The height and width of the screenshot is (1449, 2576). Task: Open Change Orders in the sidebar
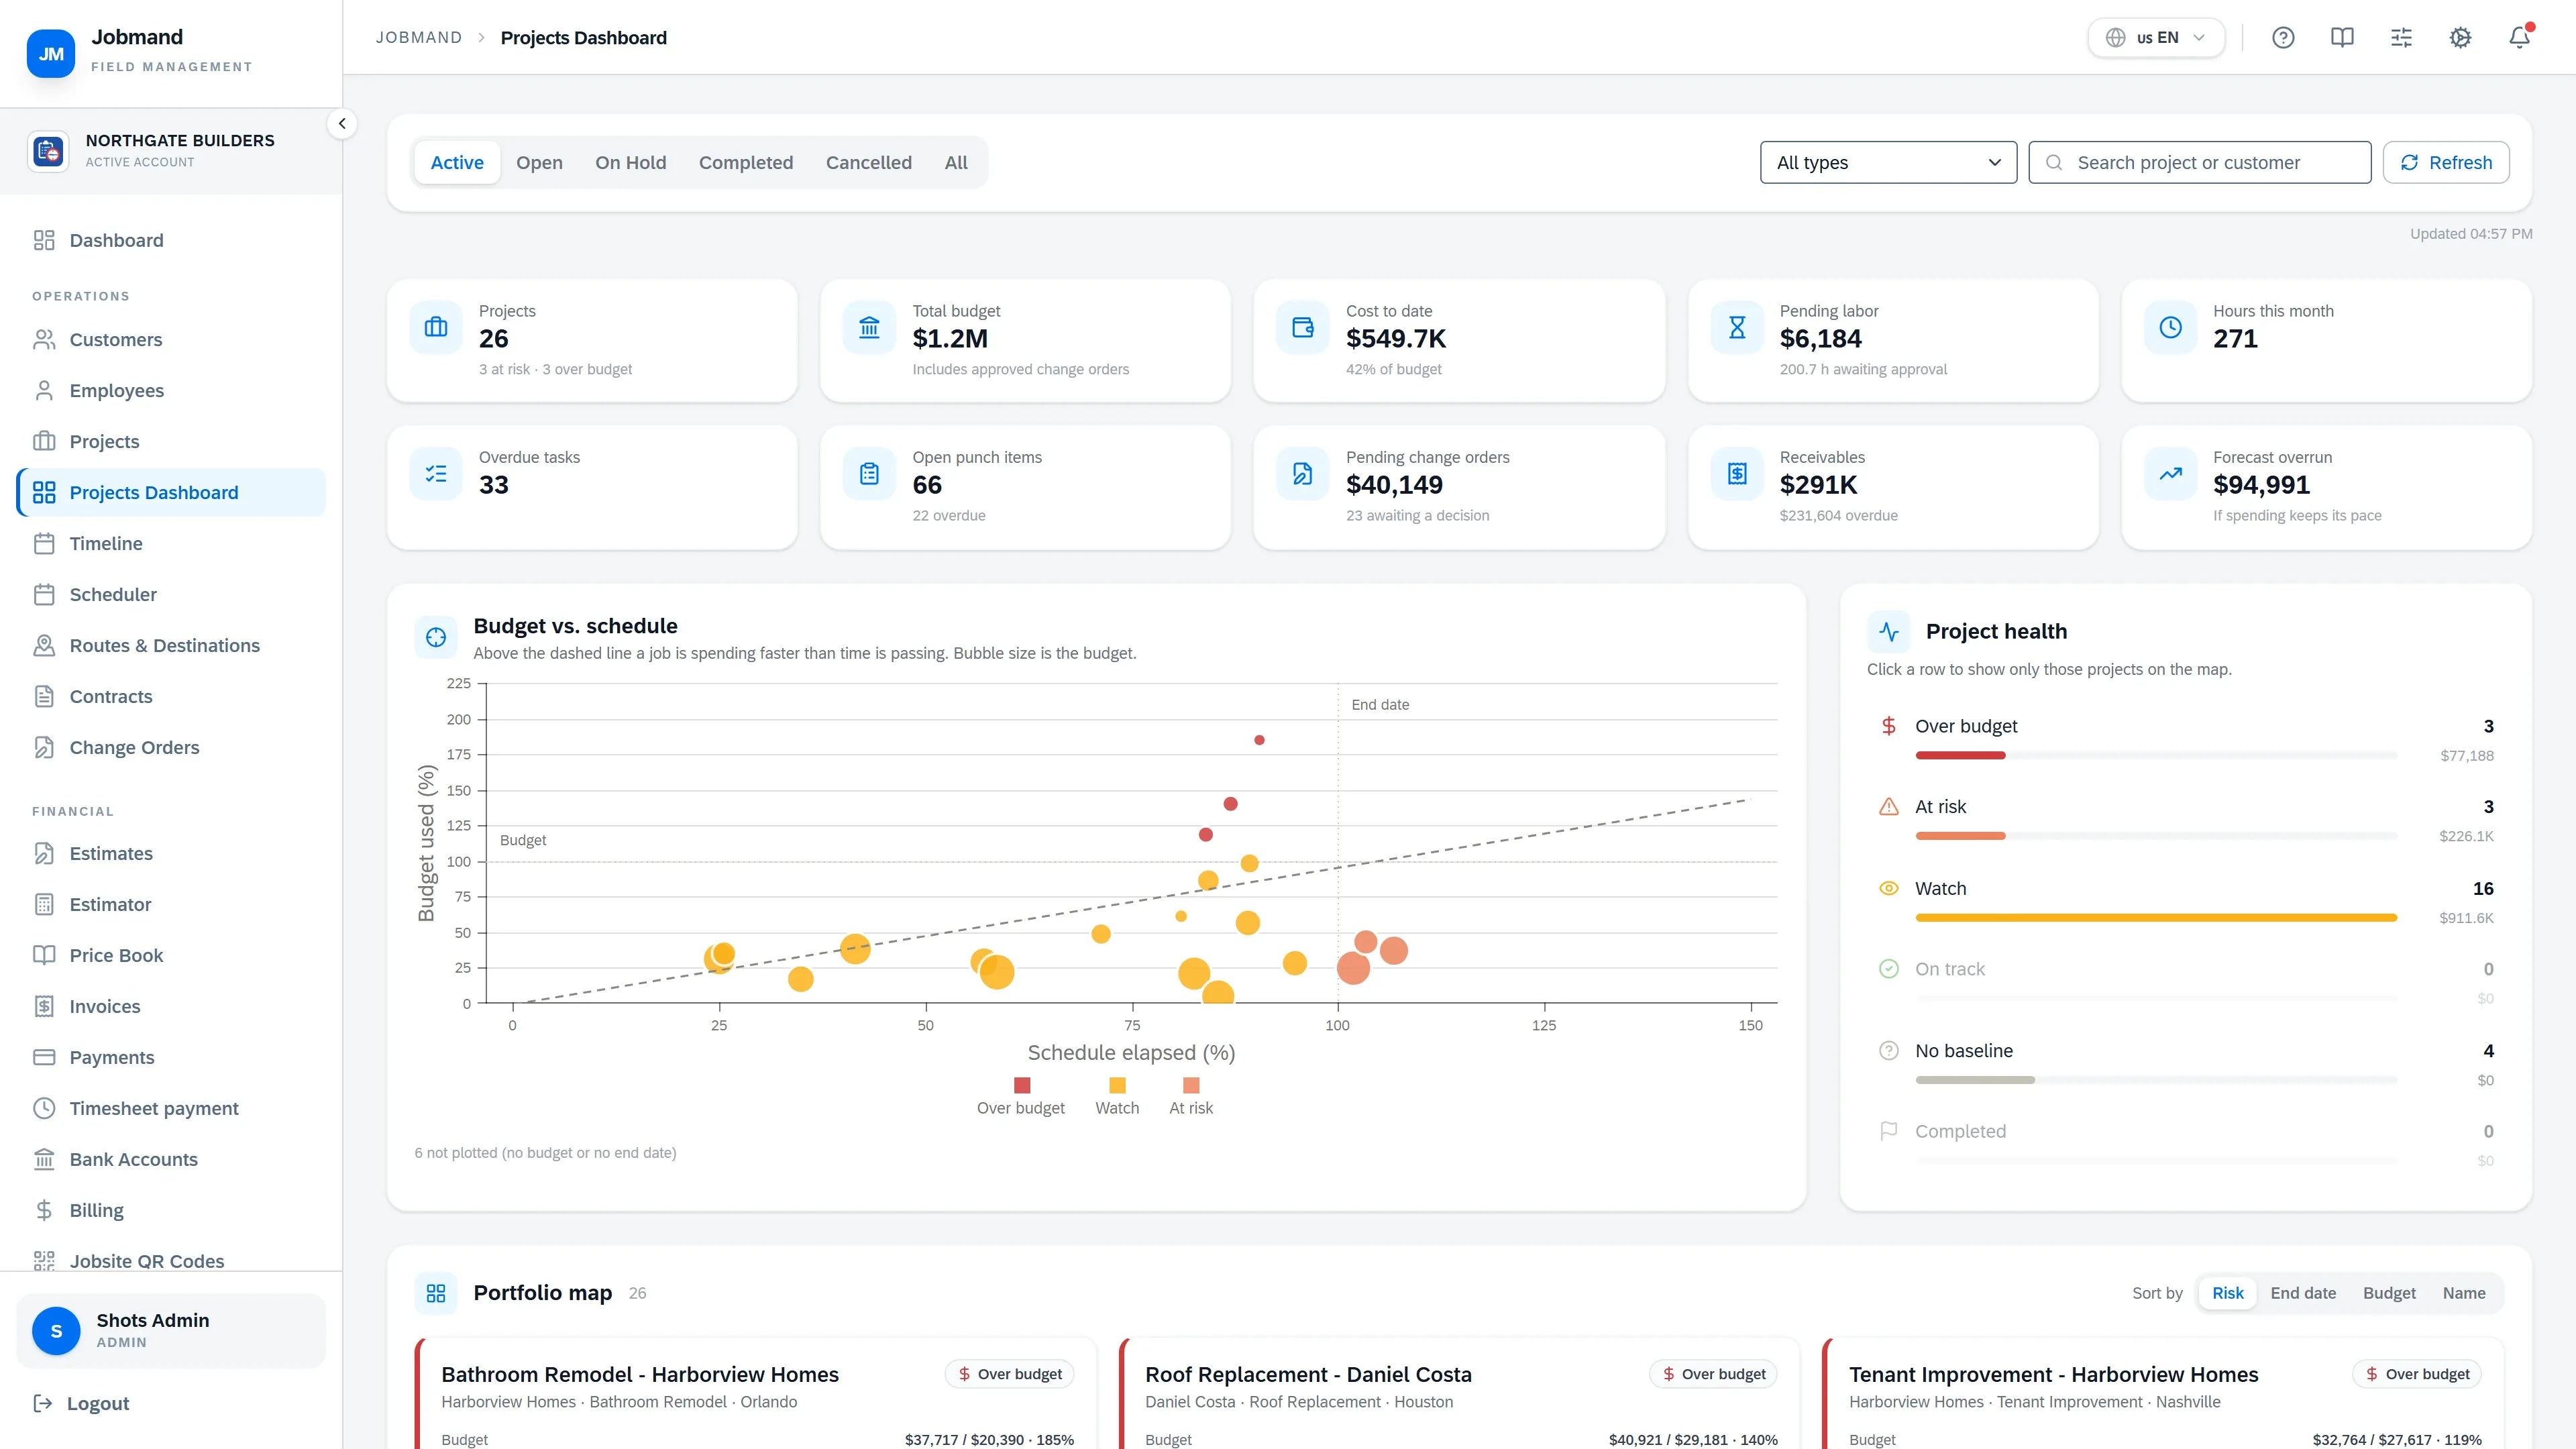171,747
